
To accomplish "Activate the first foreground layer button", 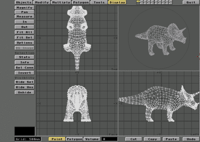I will 138,1.
